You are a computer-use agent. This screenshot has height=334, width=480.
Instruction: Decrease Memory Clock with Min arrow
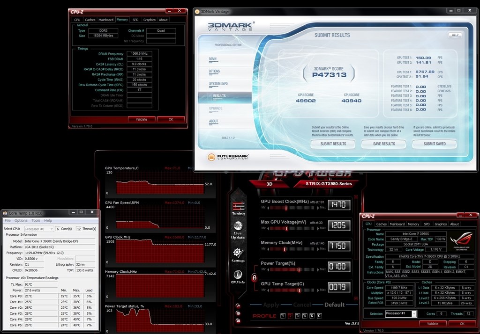click(268, 249)
